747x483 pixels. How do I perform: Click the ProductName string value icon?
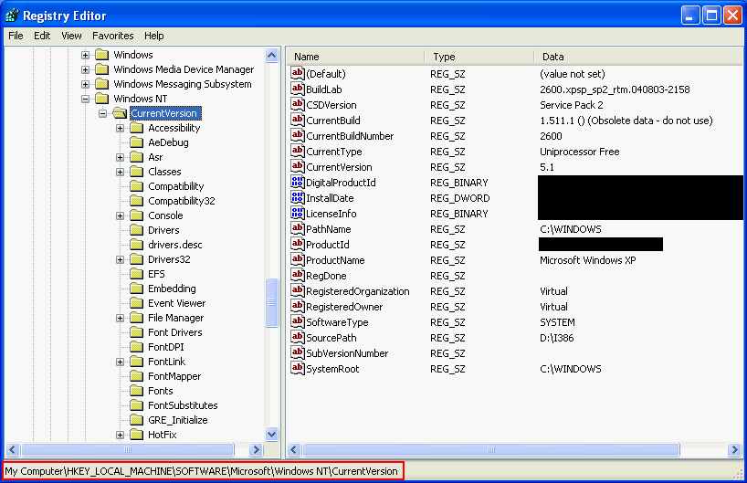click(x=298, y=259)
